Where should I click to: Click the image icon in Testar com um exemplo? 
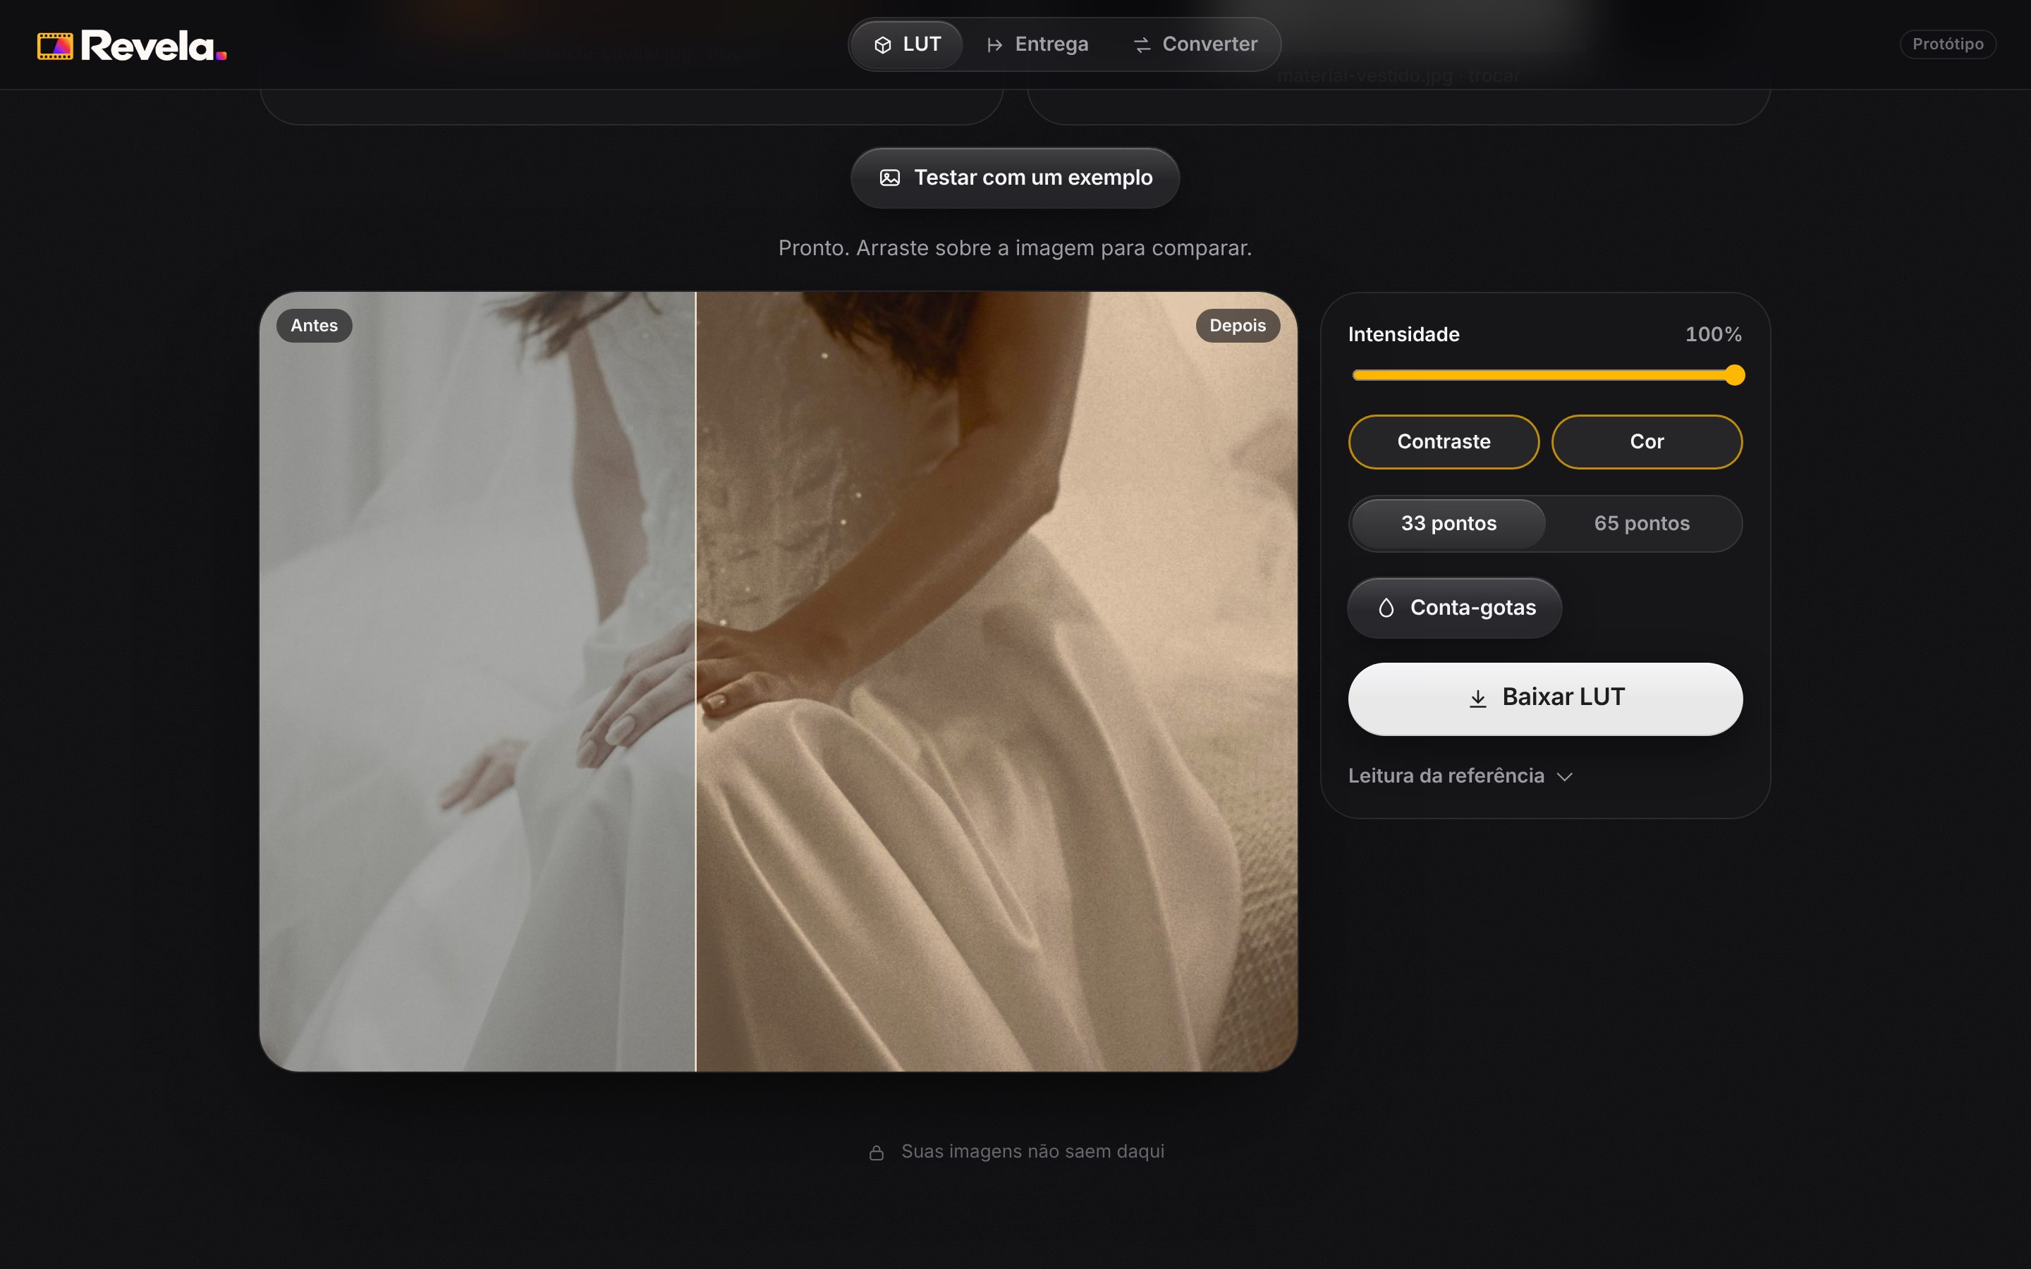click(889, 178)
